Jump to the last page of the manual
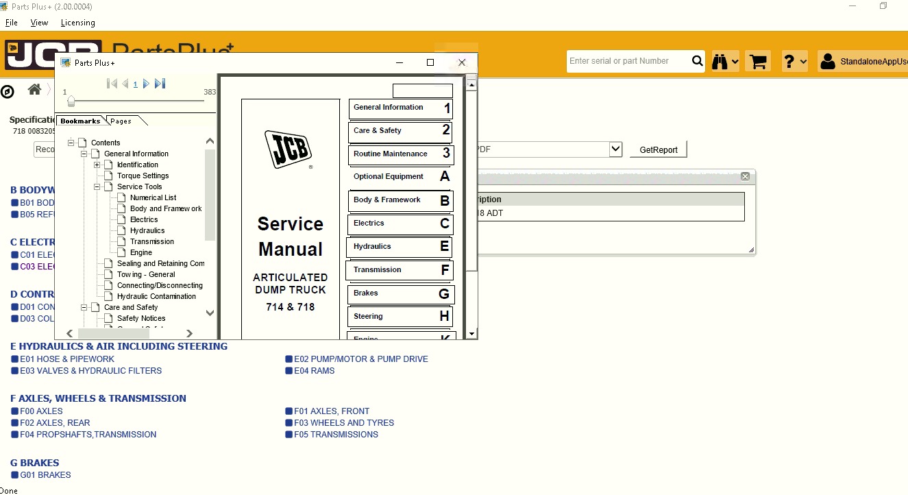The width and height of the screenshot is (908, 495). click(160, 84)
